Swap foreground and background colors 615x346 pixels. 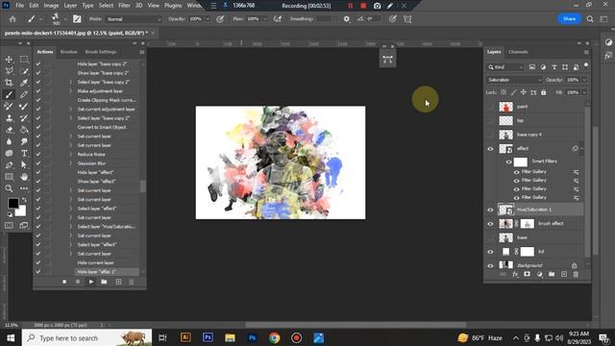tap(24, 200)
